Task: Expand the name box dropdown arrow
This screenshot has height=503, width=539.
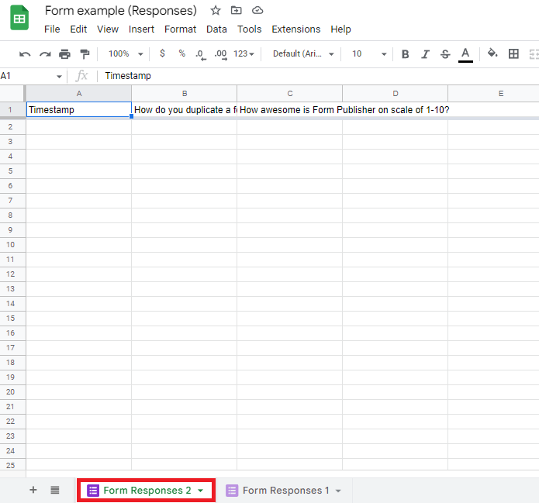Action: (59, 76)
